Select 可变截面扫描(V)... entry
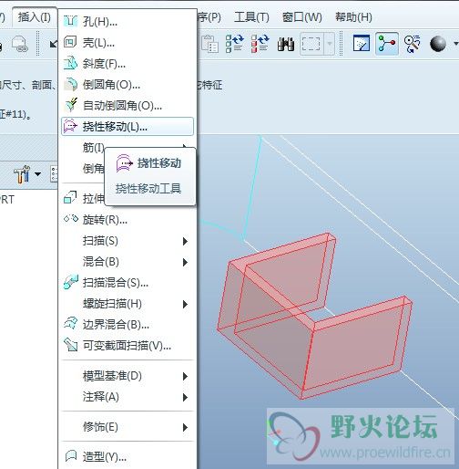This screenshot has height=469, width=459. point(127,346)
